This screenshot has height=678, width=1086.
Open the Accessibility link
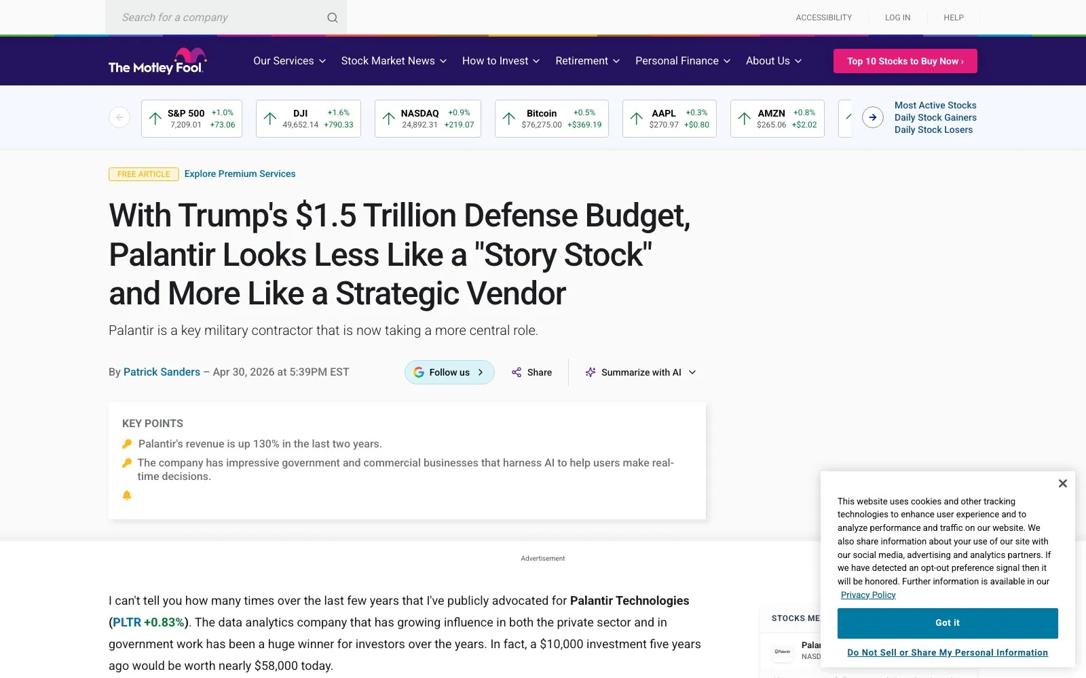[x=824, y=18]
